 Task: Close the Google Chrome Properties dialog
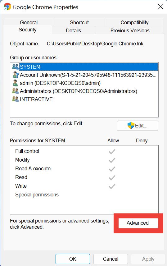tap(160, 7)
